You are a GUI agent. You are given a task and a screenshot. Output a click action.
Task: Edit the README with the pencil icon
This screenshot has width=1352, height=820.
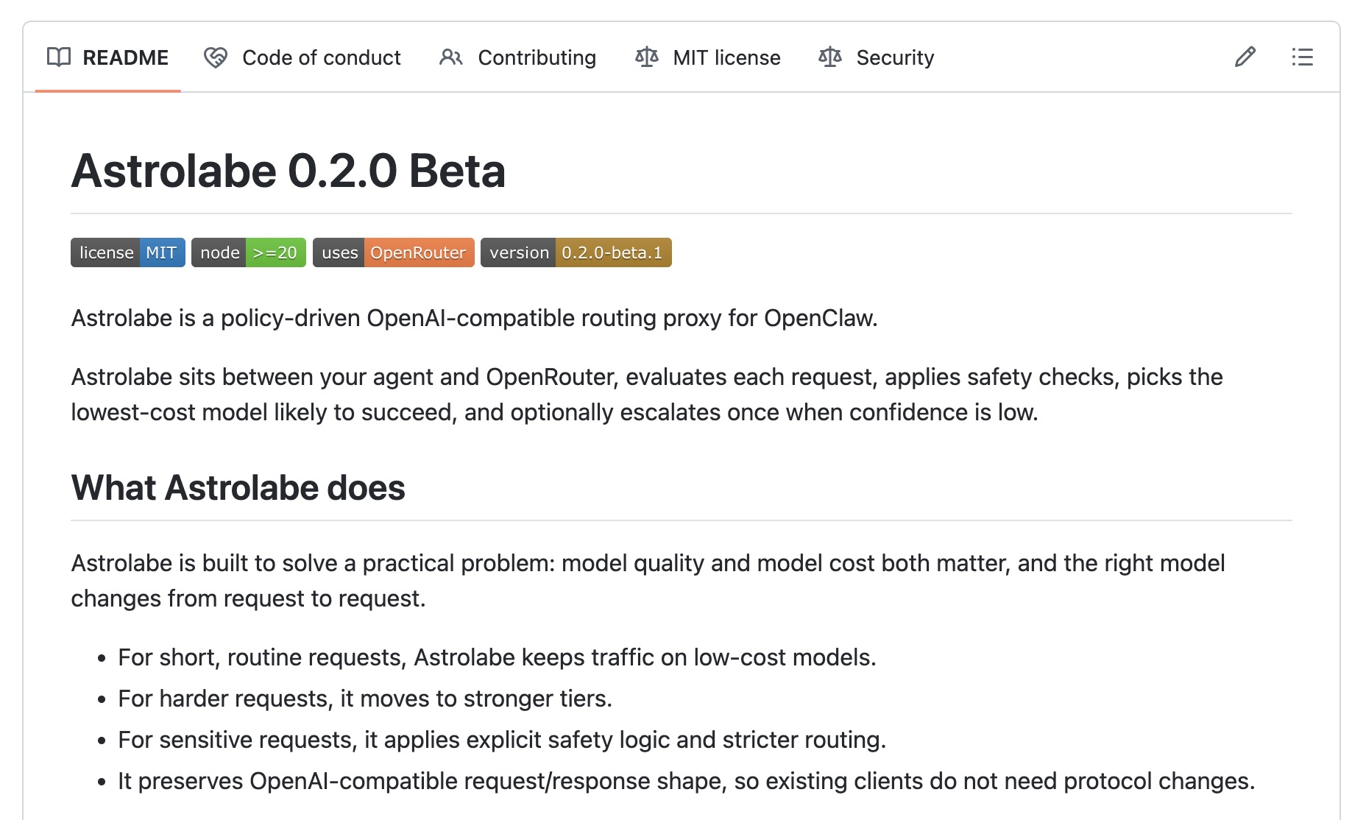[x=1245, y=57]
